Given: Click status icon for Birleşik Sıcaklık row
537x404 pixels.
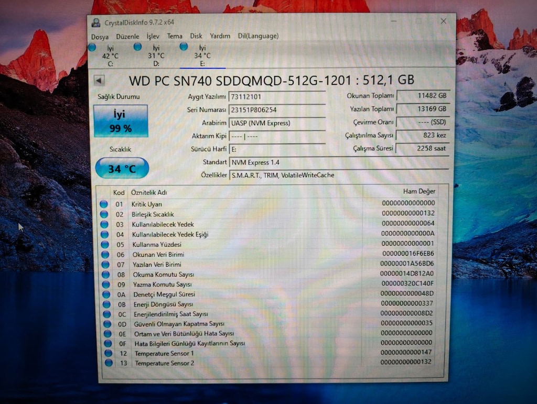Looking at the screenshot, I should (x=104, y=214).
